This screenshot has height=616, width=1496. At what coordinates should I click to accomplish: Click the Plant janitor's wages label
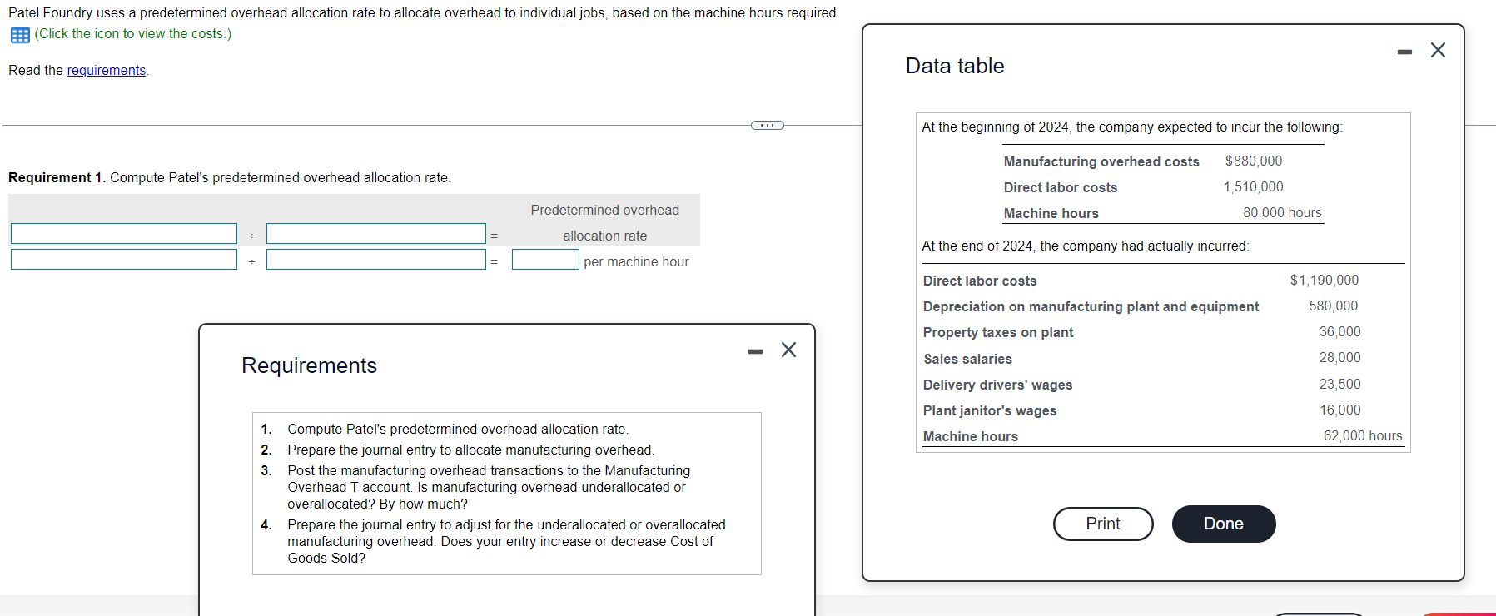pyautogui.click(x=990, y=410)
